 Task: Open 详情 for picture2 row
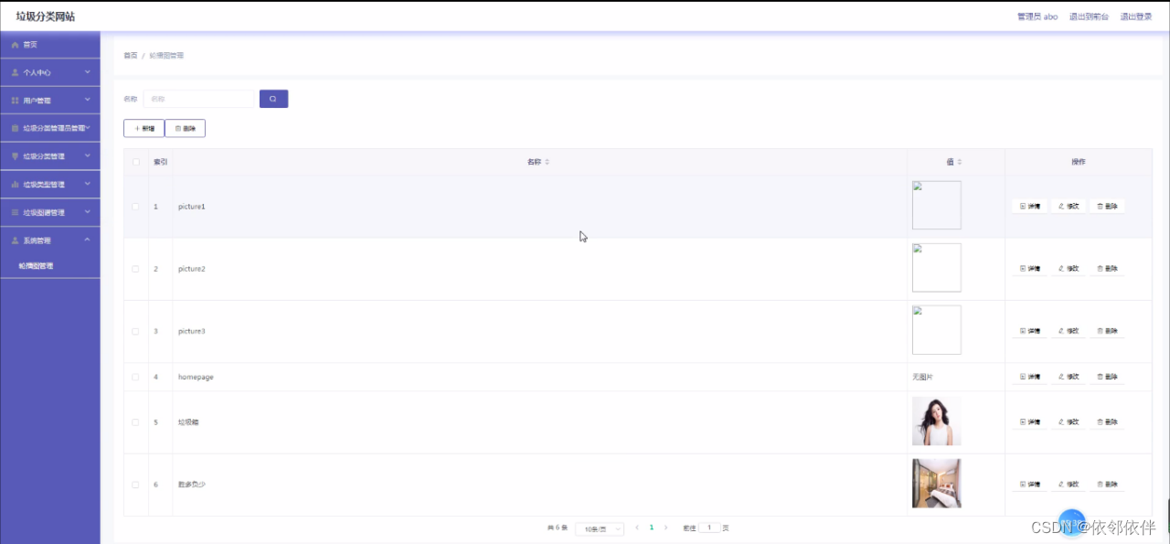[1030, 269]
